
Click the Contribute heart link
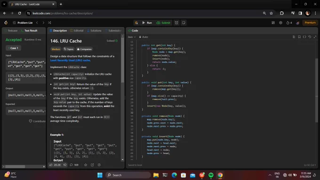[x=37, y=121]
